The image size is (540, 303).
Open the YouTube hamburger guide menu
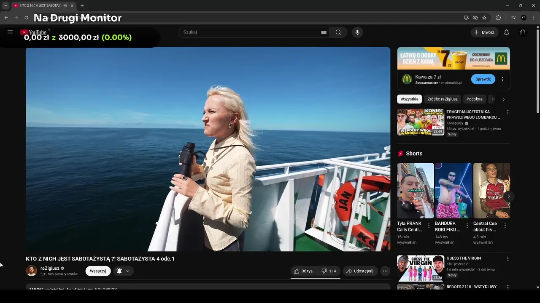(x=10, y=32)
